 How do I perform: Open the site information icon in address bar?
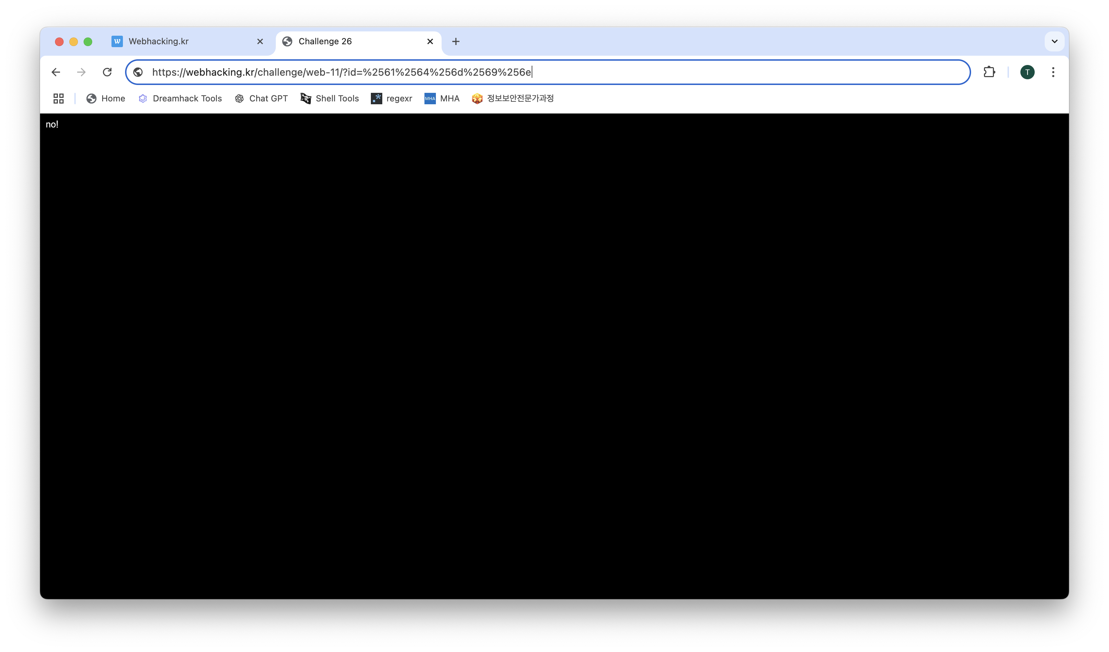138,72
